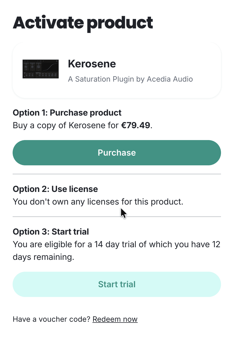
Task: Click the Option 1: Purchase product heading
Action: 67,113
